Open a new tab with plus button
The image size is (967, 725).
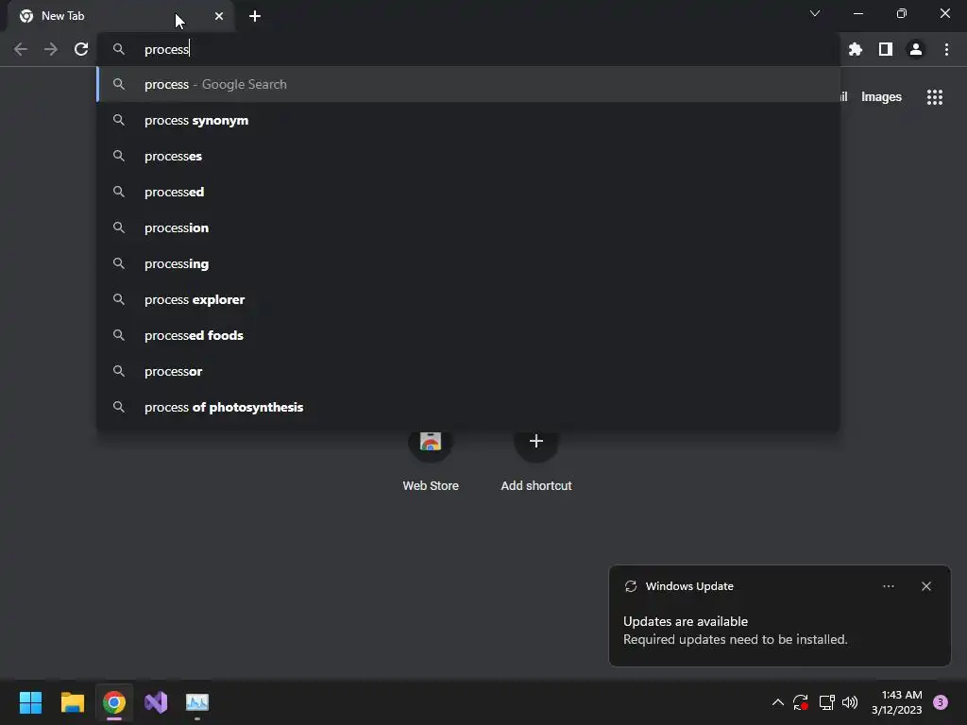point(255,16)
